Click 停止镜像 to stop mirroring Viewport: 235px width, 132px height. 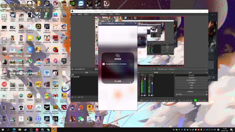(118, 81)
